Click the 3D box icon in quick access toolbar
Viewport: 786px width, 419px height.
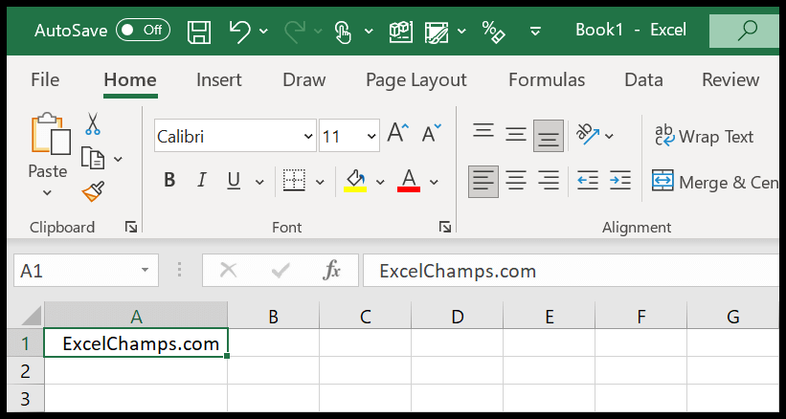click(x=400, y=31)
